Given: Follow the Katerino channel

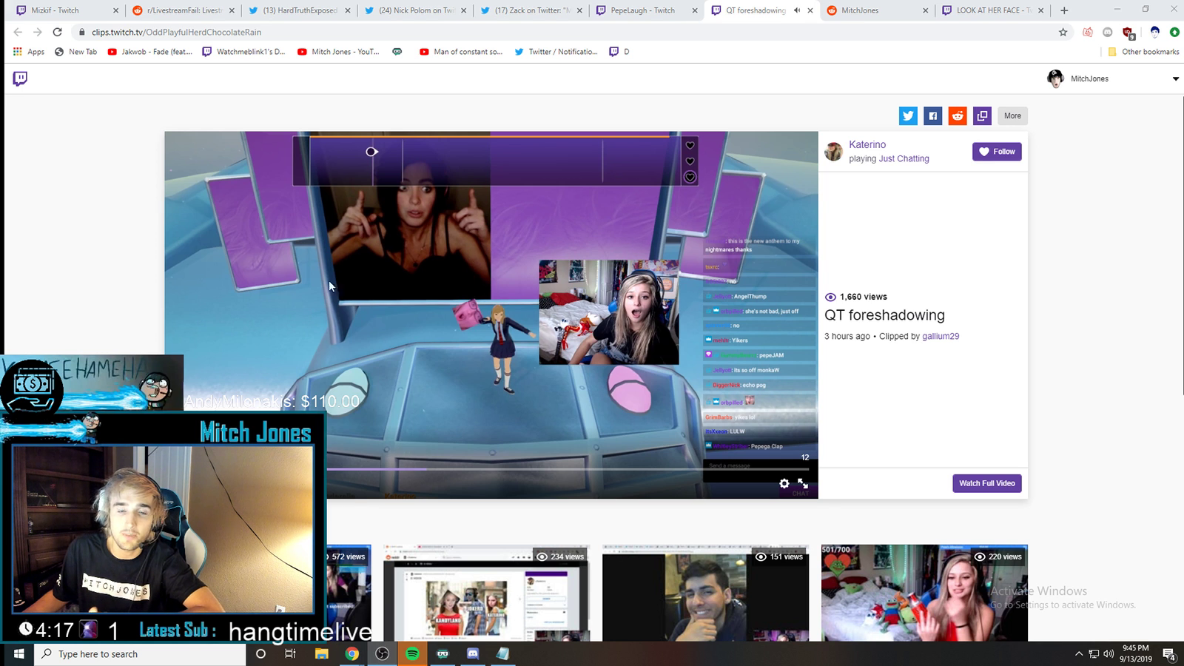Looking at the screenshot, I should (997, 152).
